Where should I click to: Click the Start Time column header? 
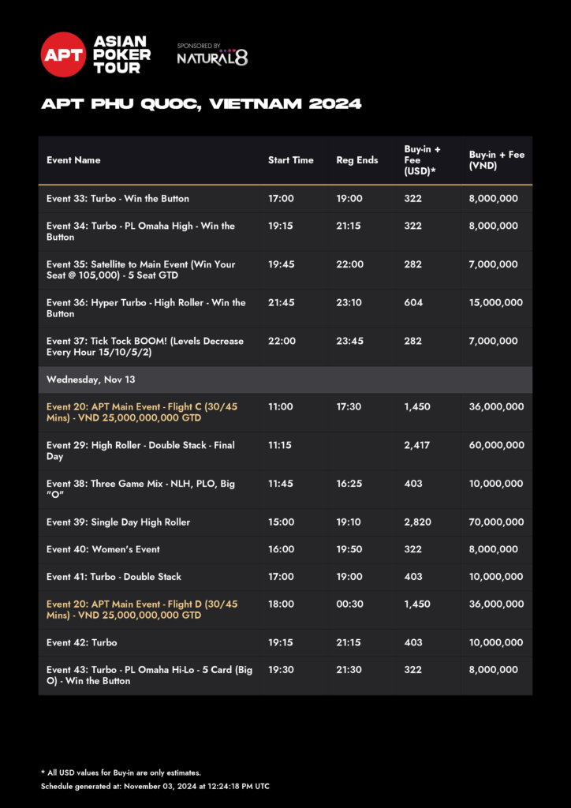(x=290, y=160)
